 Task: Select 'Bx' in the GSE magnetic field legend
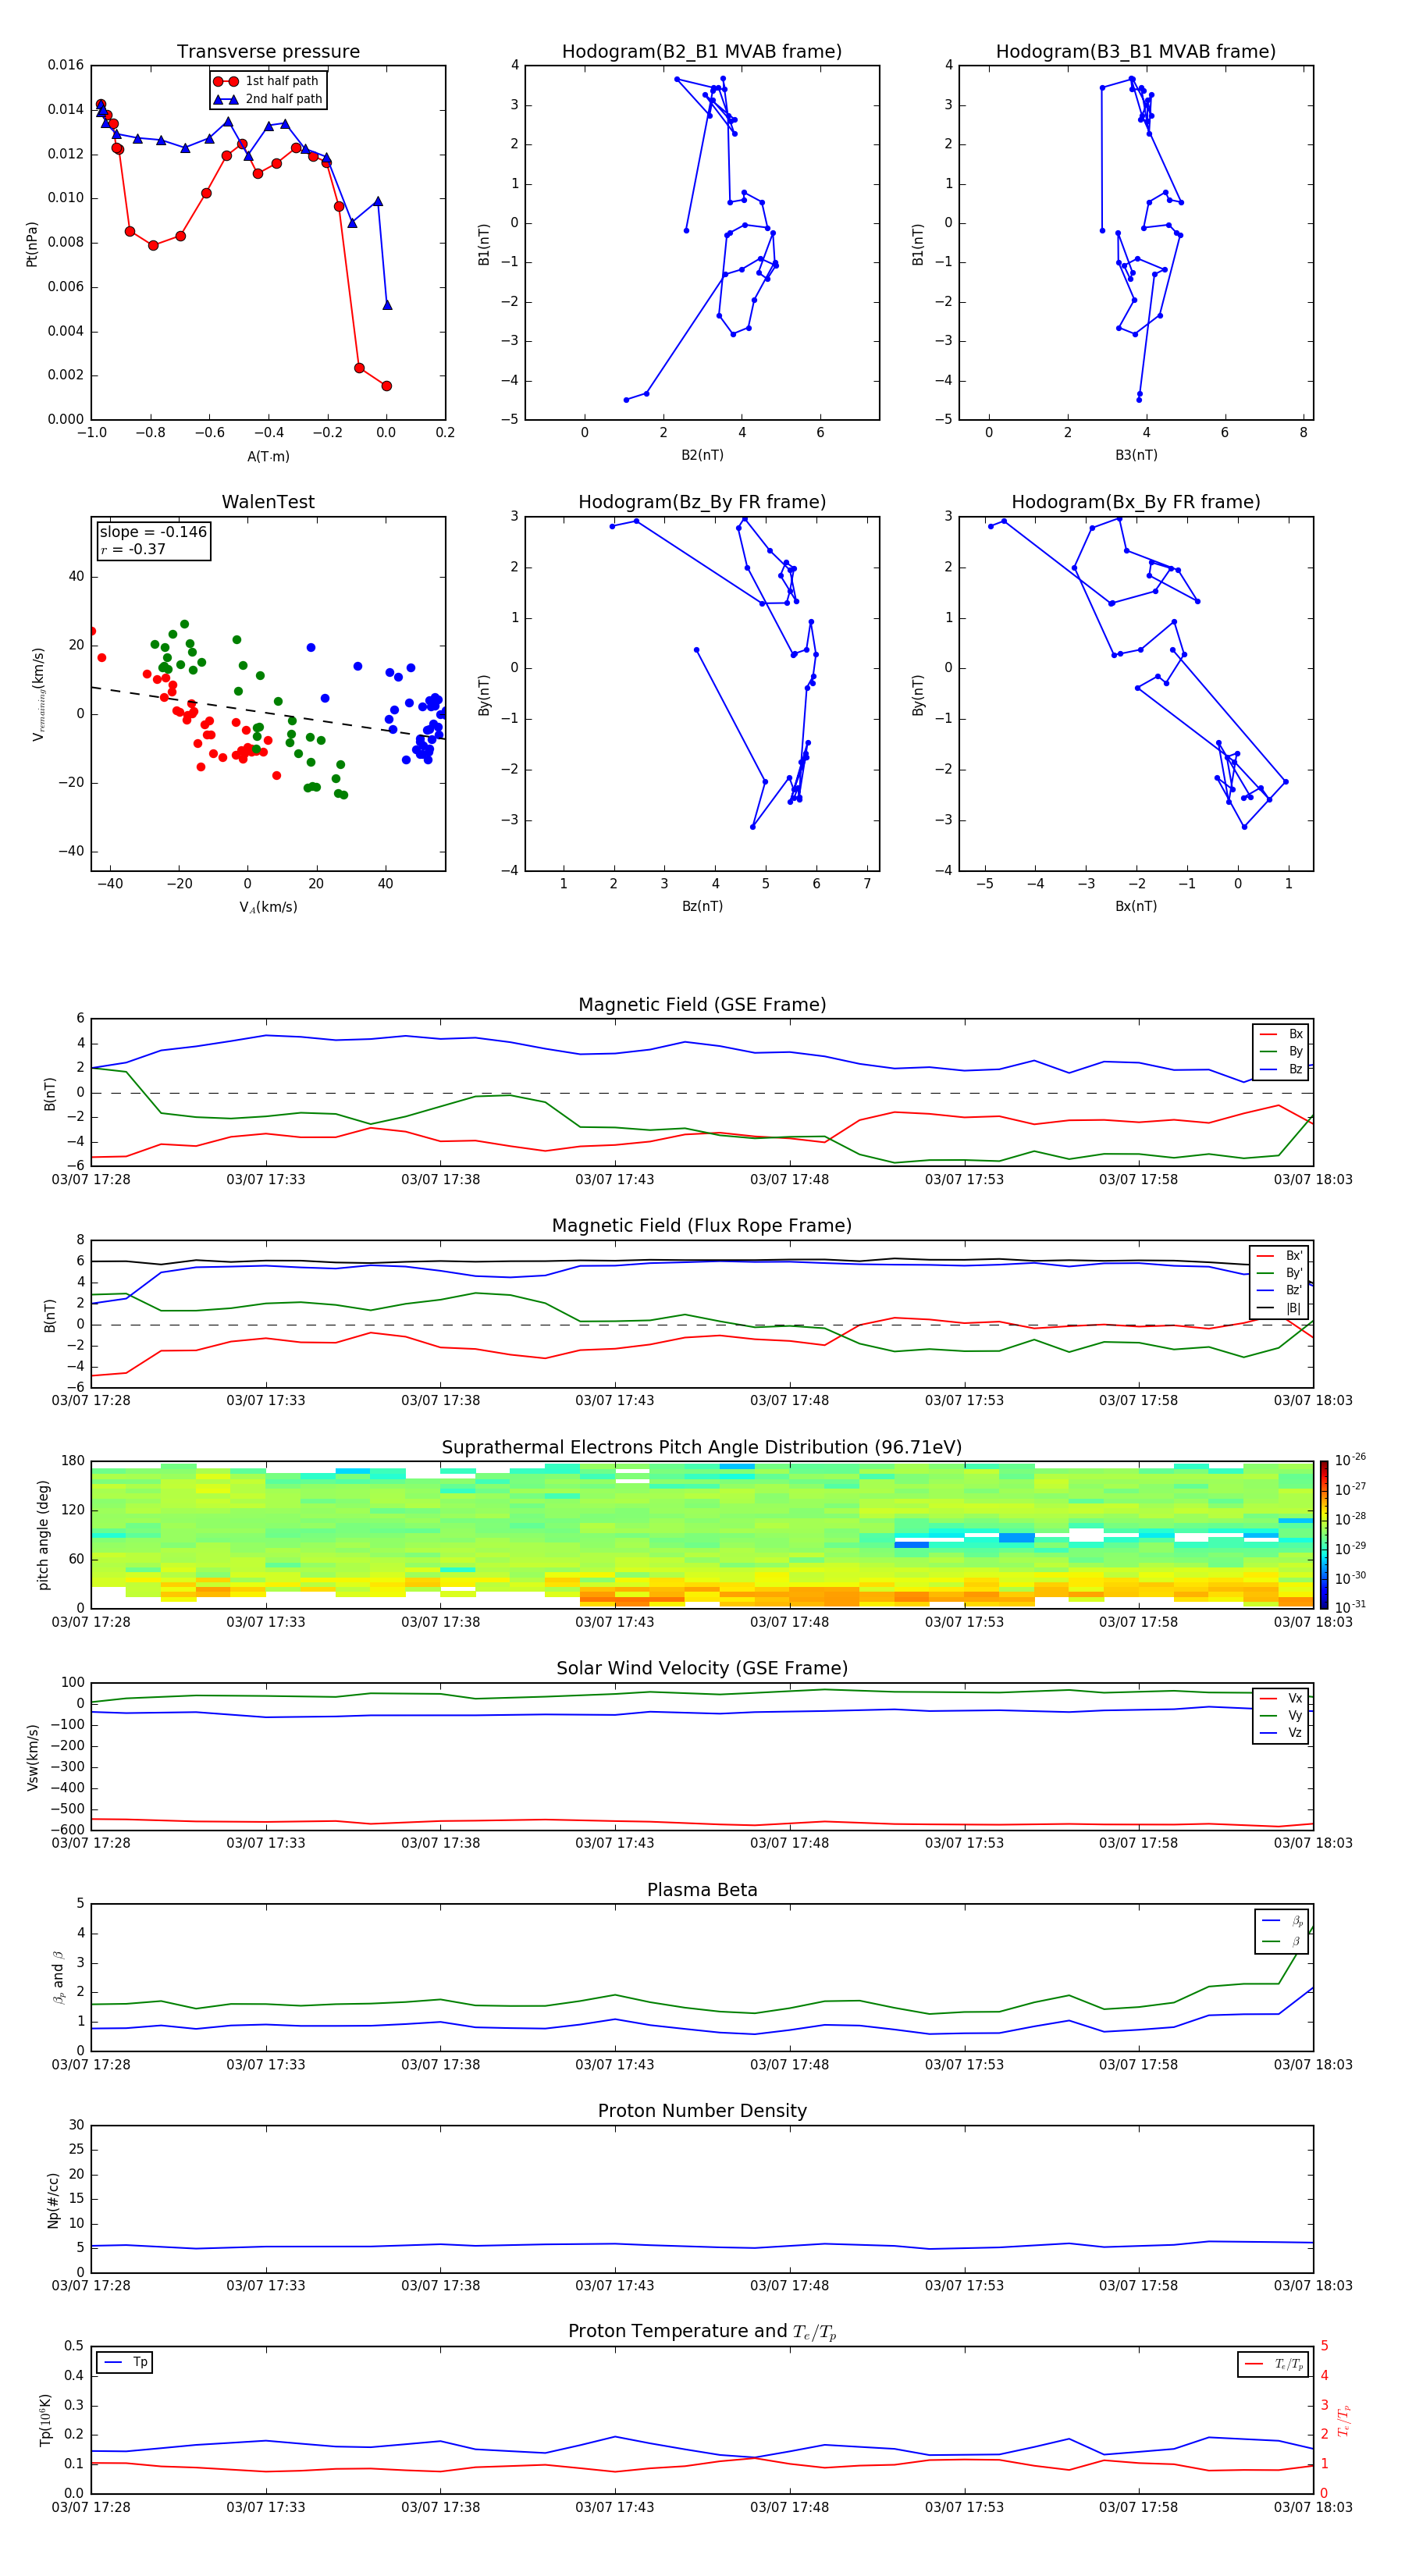(1281, 1034)
